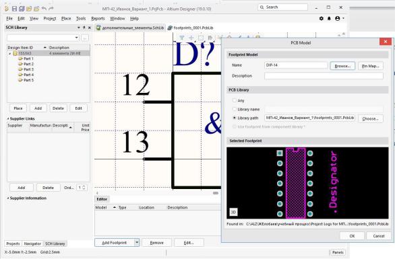Click the Place button in SCH Library
The image size is (395, 259).
(x=18, y=108)
